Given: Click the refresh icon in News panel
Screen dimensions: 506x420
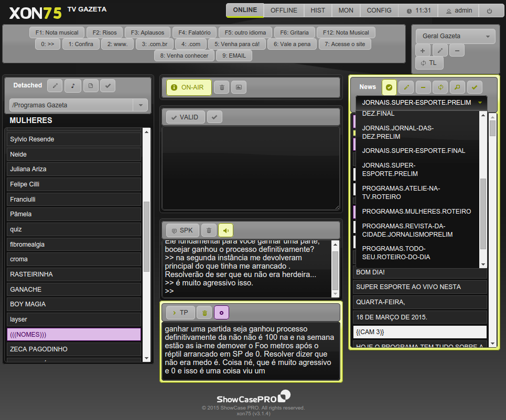Looking at the screenshot, I should tap(440, 87).
